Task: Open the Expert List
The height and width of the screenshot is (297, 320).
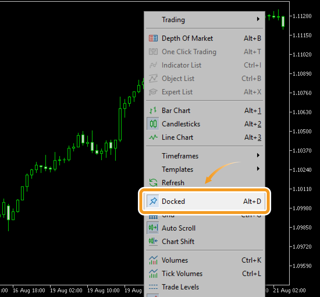Action: tap(177, 92)
